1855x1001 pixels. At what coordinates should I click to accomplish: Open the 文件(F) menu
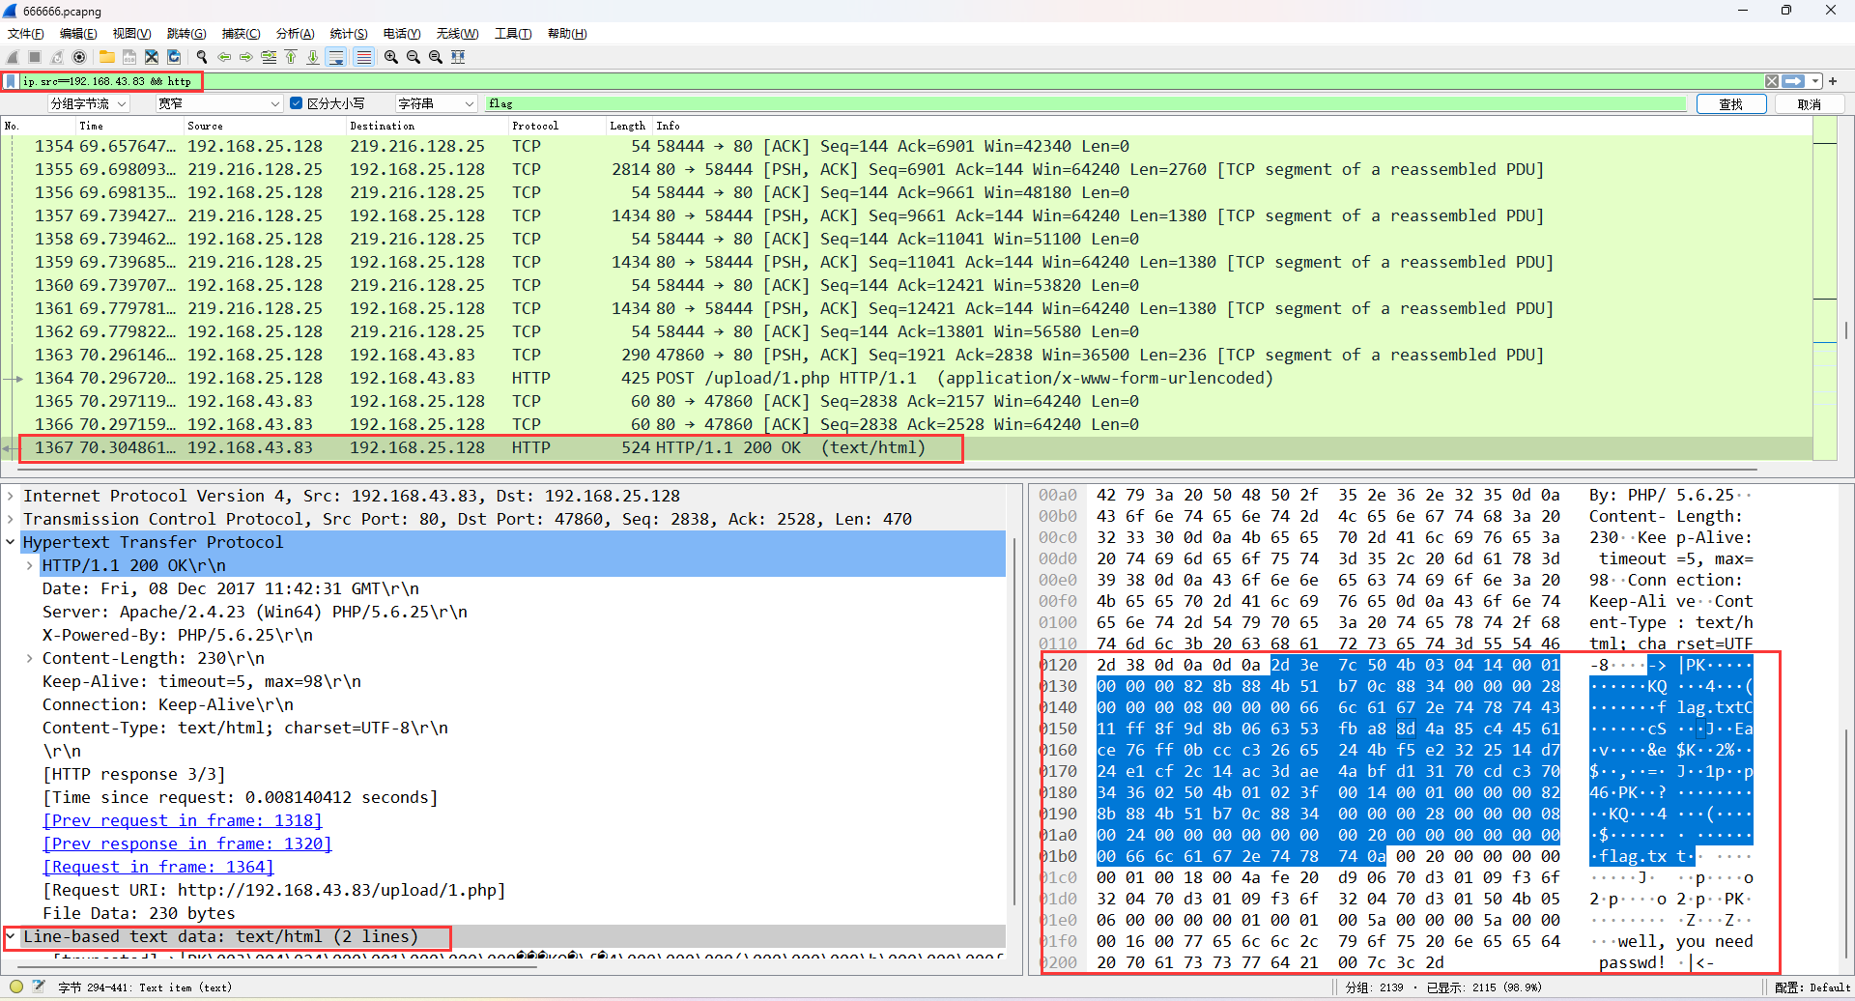point(25,34)
